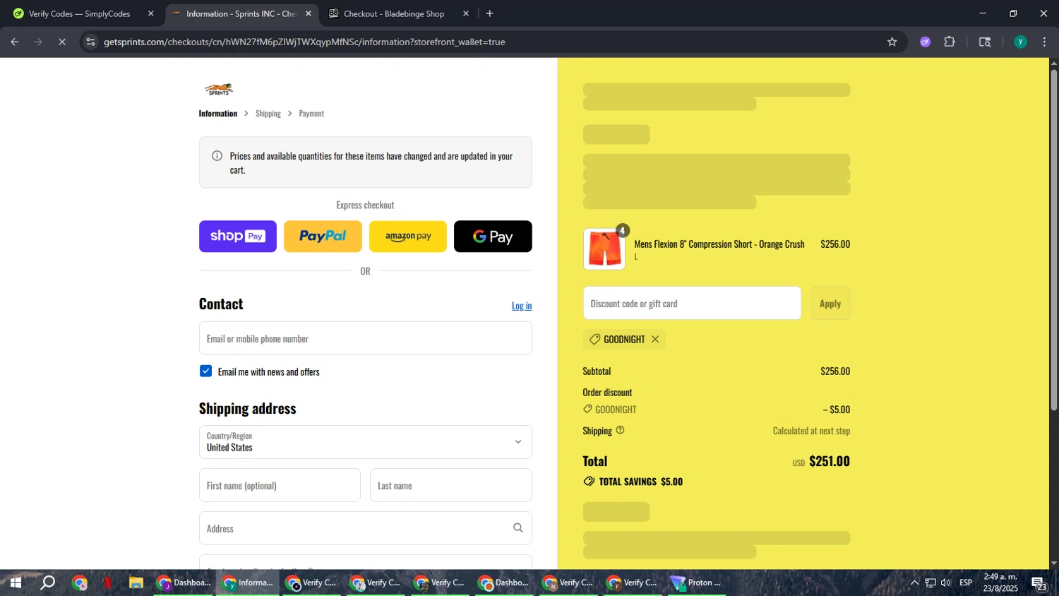Screen dimensions: 1059x596
Task: Pay with PayPal
Action: coord(323,237)
